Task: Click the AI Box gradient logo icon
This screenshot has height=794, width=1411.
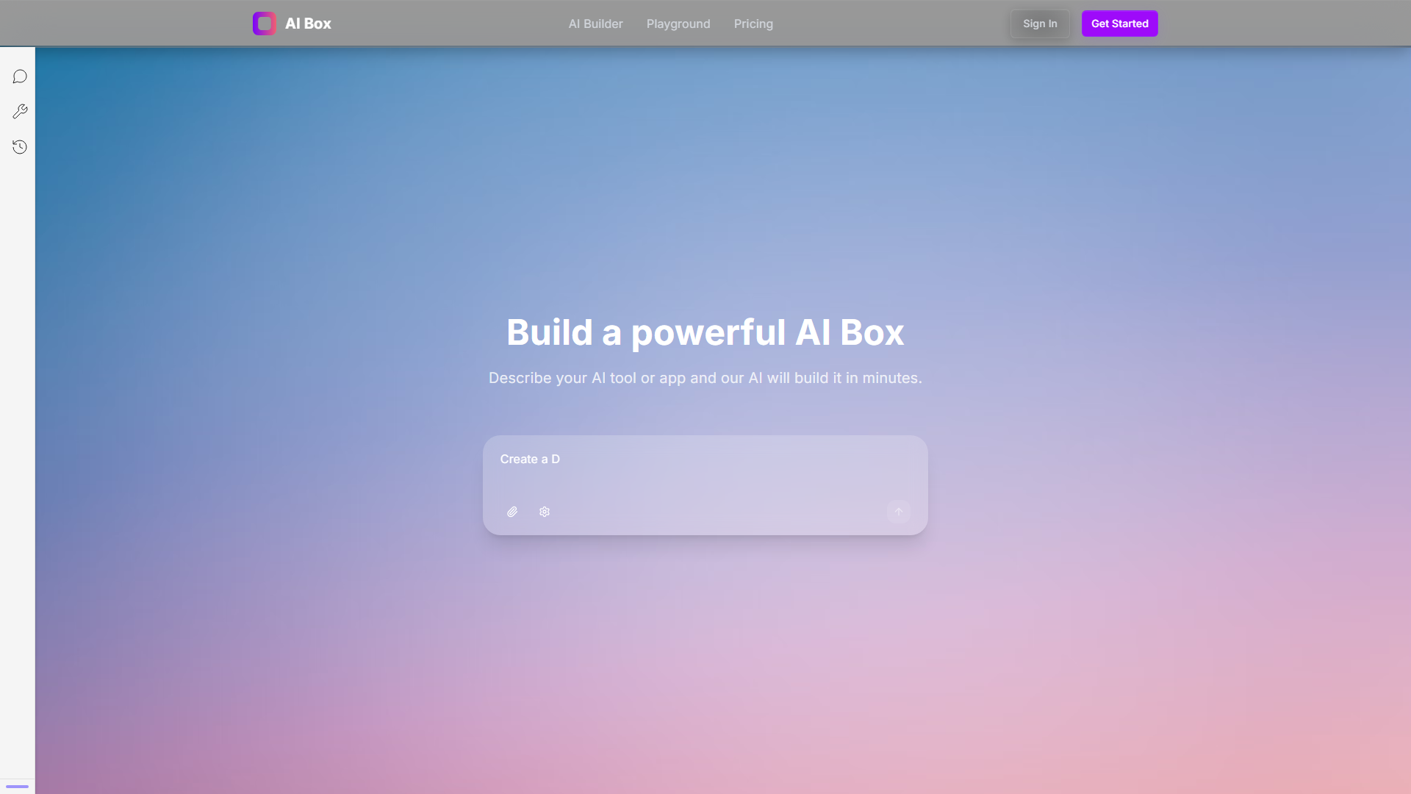Action: tap(265, 24)
